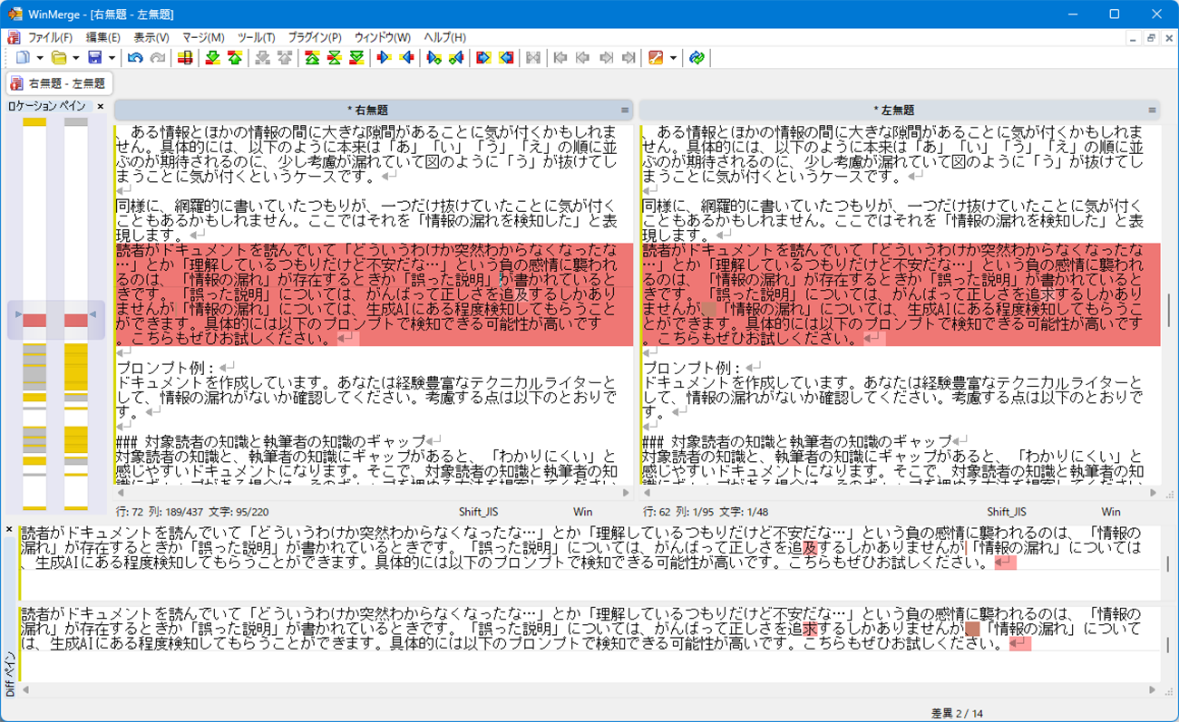This screenshot has width=1179, height=722.
Task: Click the right pane's Shift_JIS encoding indicator
Action: tap(1008, 512)
